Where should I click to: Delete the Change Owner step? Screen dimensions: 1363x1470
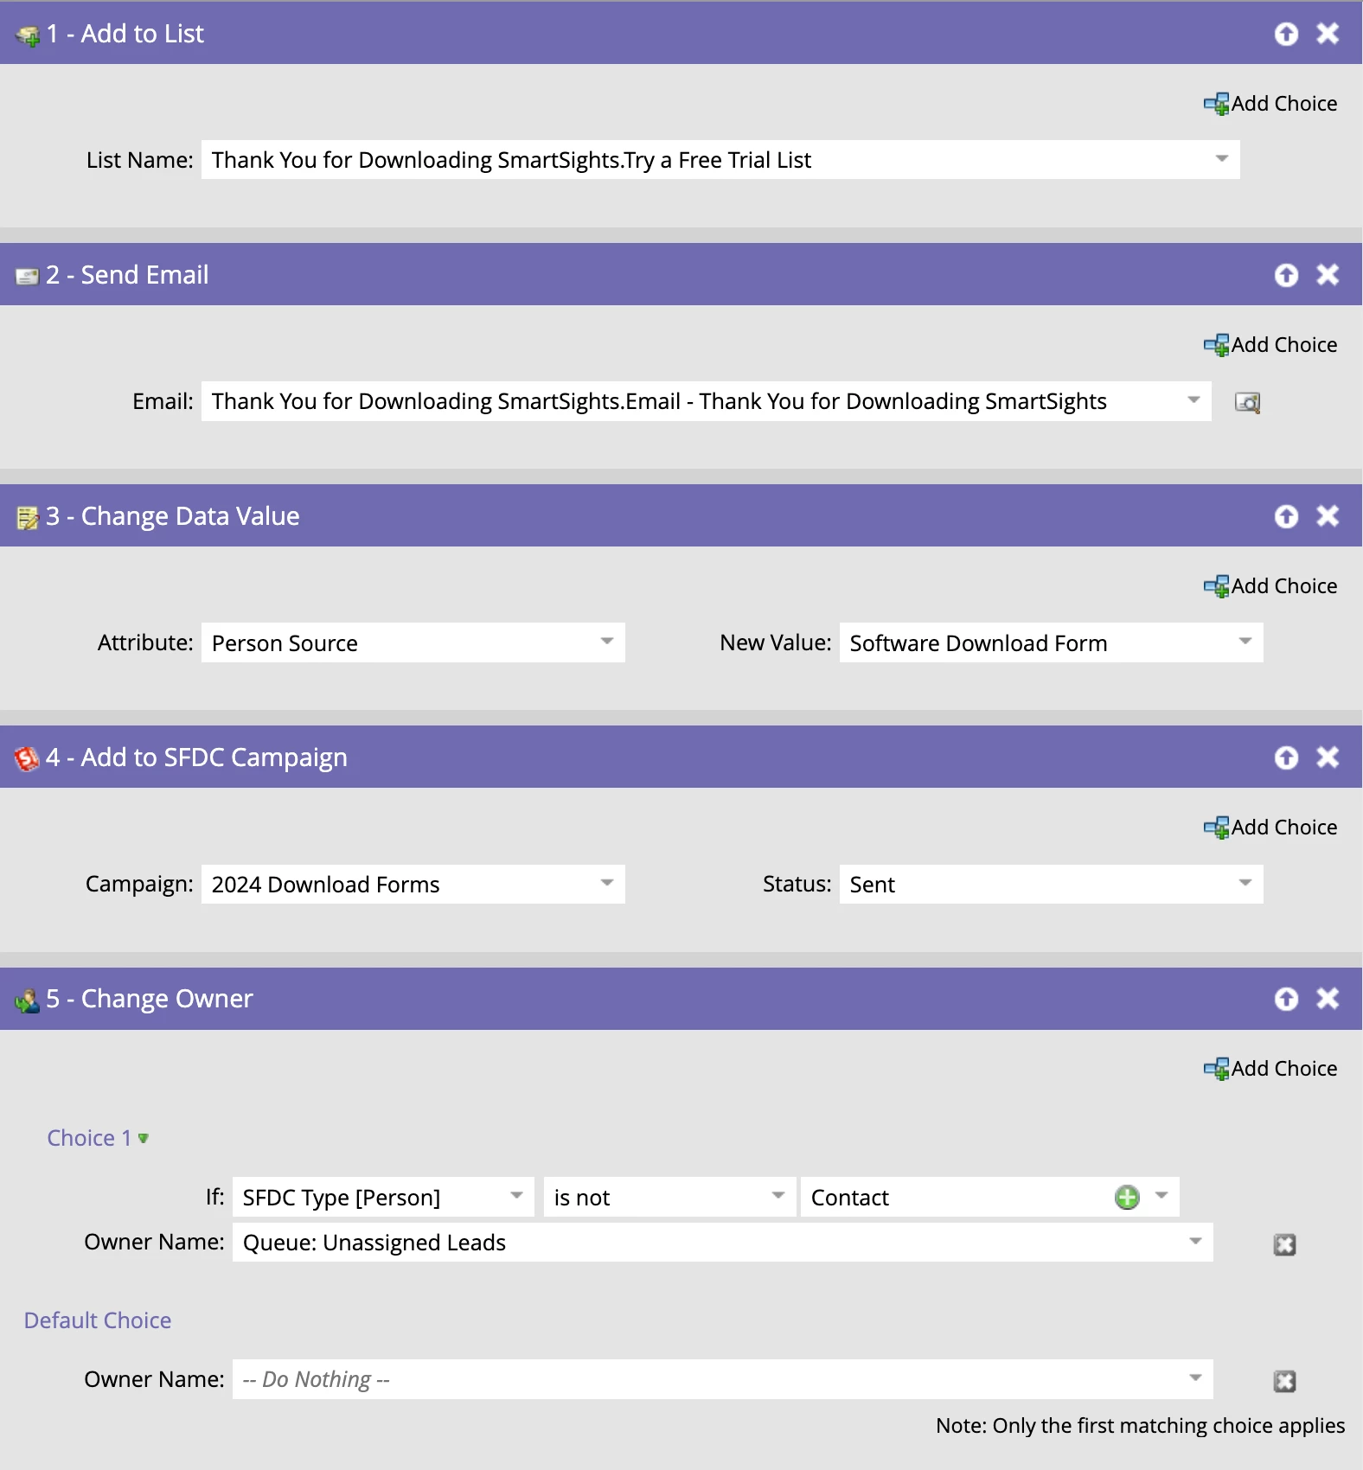(x=1328, y=999)
